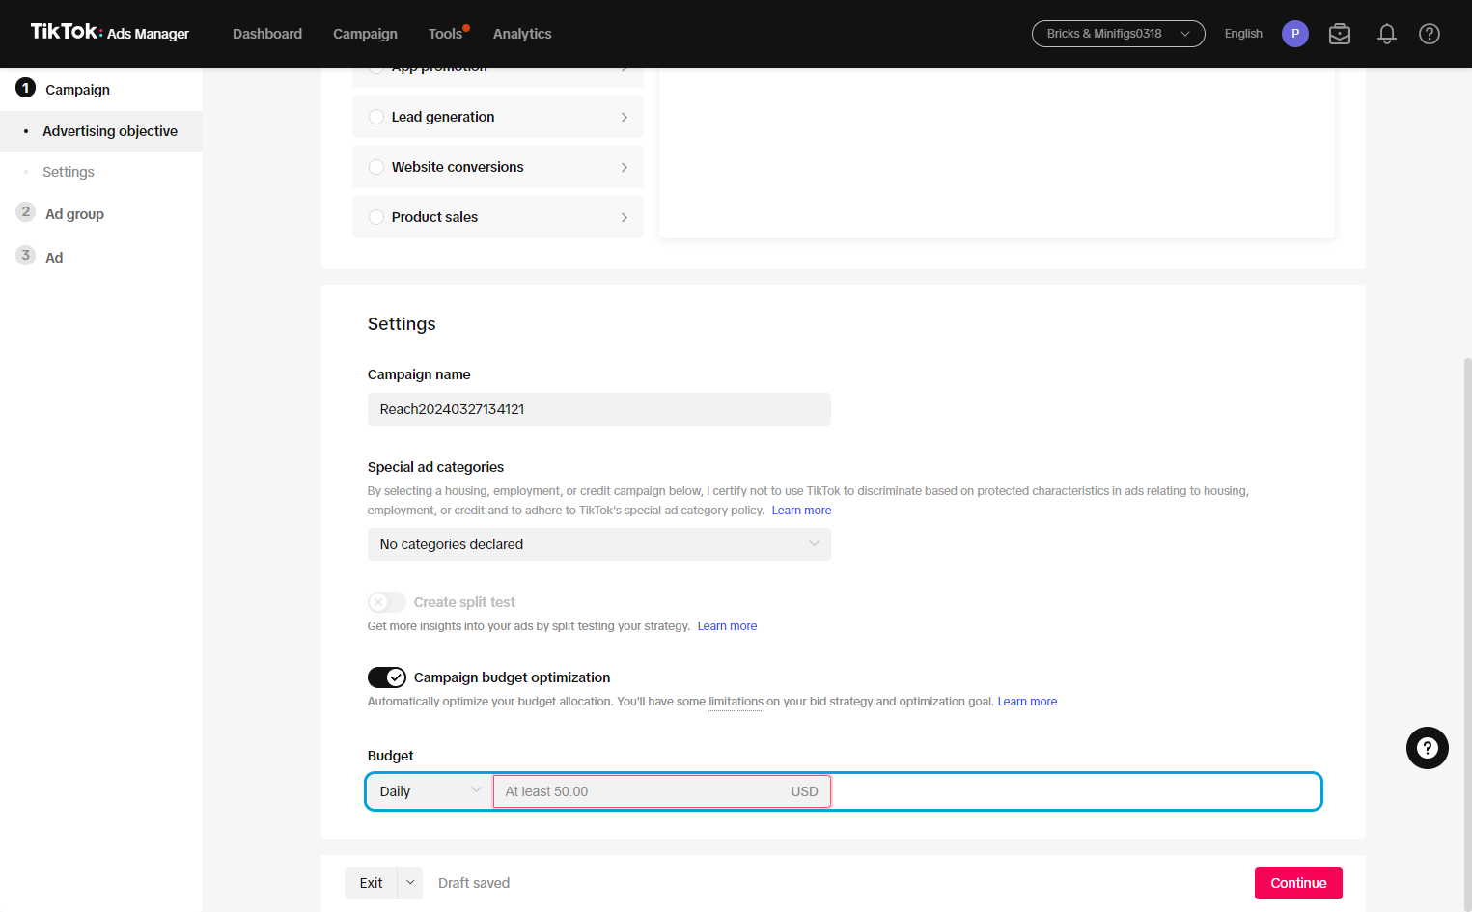Viewport: 1472px width, 912px height.
Task: Open the No categories declared dropdown
Action: [599, 544]
